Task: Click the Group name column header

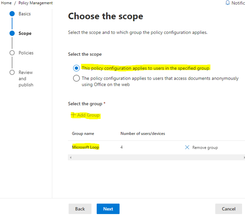Action: click(83, 133)
